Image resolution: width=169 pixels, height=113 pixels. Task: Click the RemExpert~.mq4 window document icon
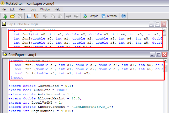pos(5,55)
